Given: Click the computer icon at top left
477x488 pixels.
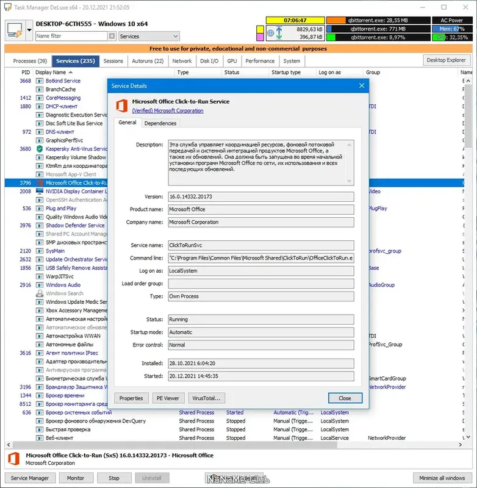Looking at the screenshot, I should (15, 30).
